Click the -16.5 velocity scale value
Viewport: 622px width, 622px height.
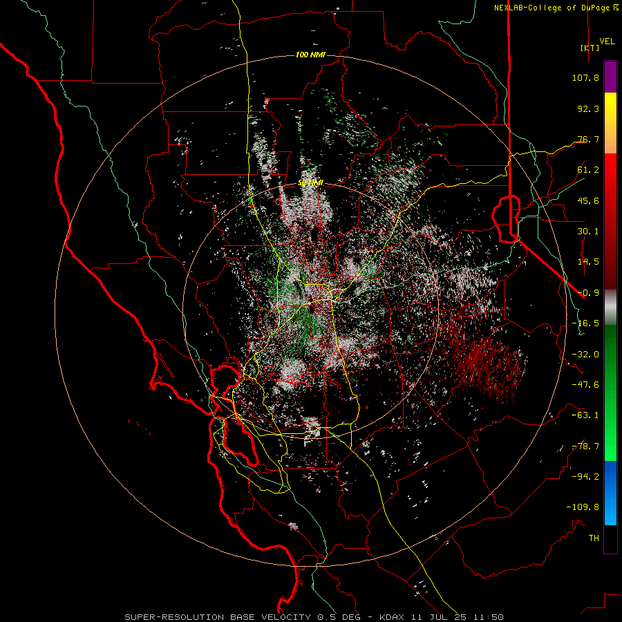(x=585, y=323)
